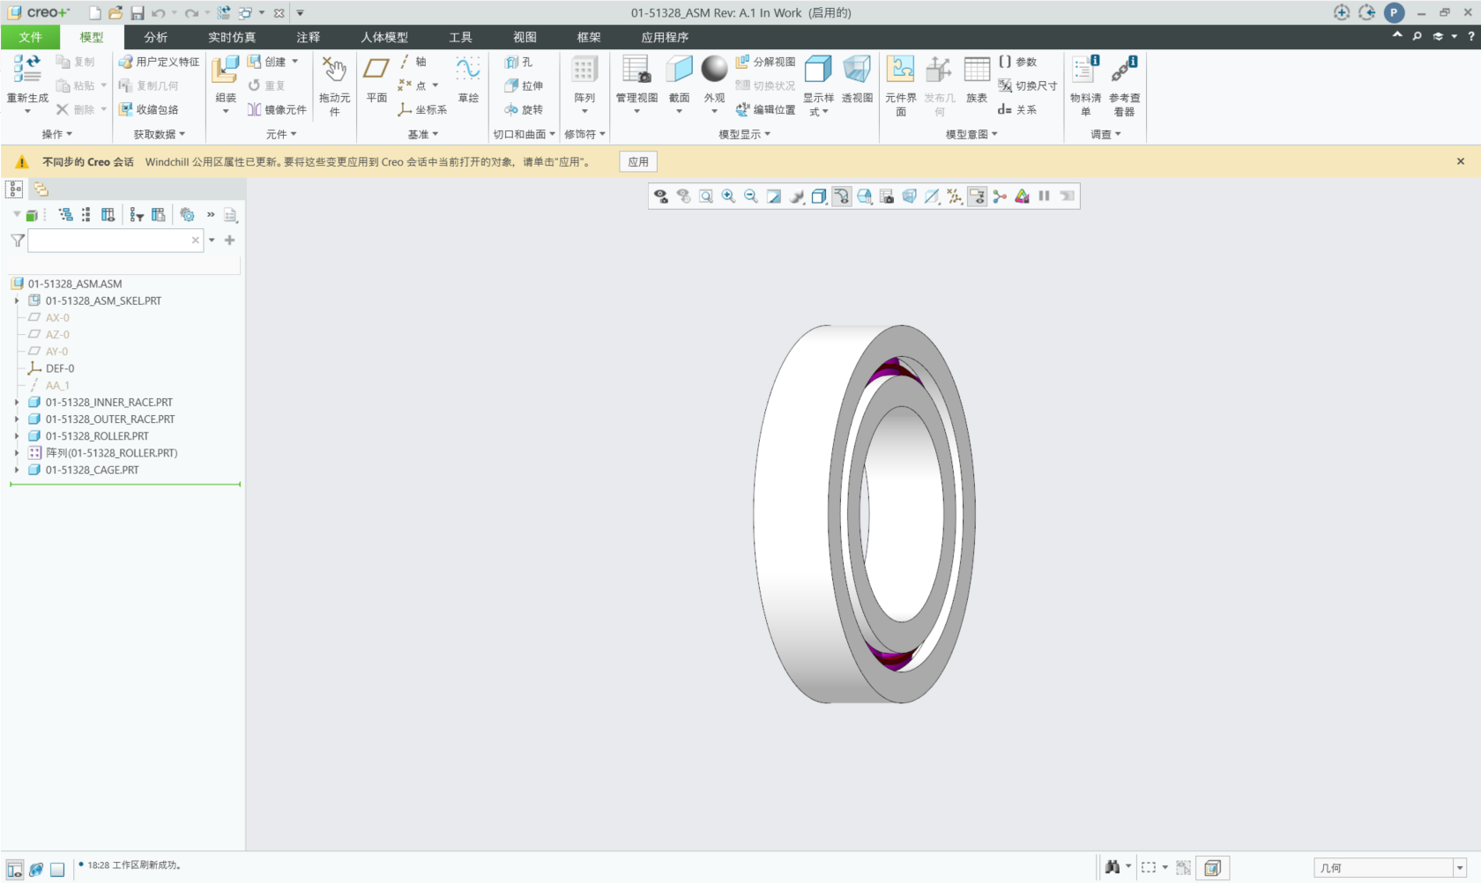Toggle the Perspective View (透视图) button
The width and height of the screenshot is (1481, 883).
click(x=857, y=70)
